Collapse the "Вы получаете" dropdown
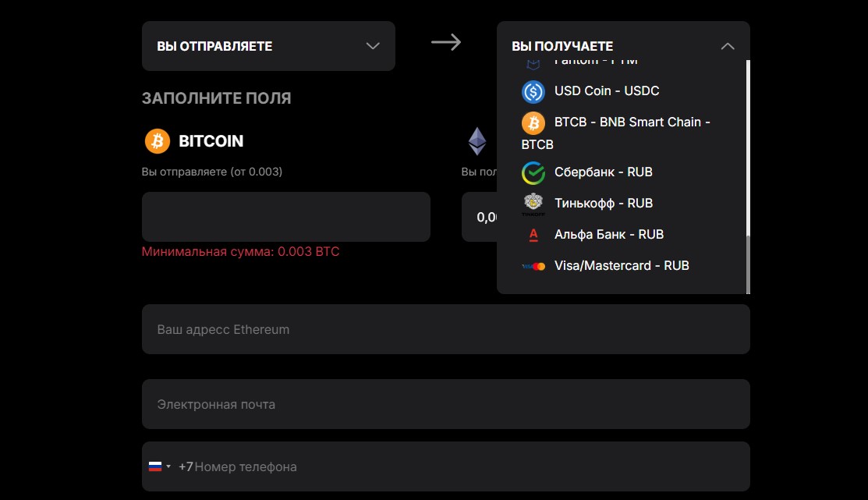 coord(727,46)
